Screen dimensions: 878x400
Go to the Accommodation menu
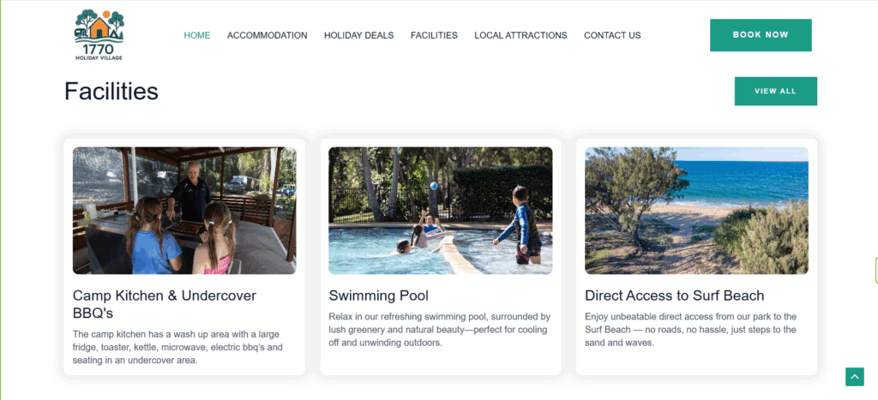[x=267, y=35]
